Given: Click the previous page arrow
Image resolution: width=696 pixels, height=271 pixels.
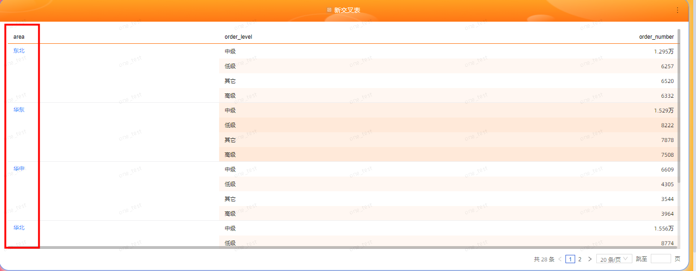Looking at the screenshot, I should (560, 259).
